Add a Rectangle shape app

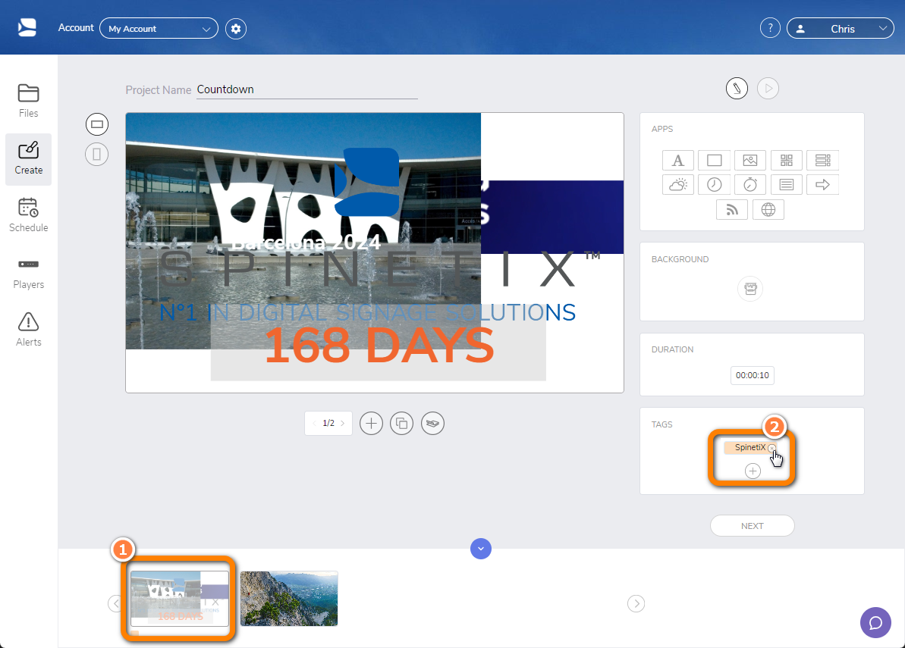tap(714, 160)
